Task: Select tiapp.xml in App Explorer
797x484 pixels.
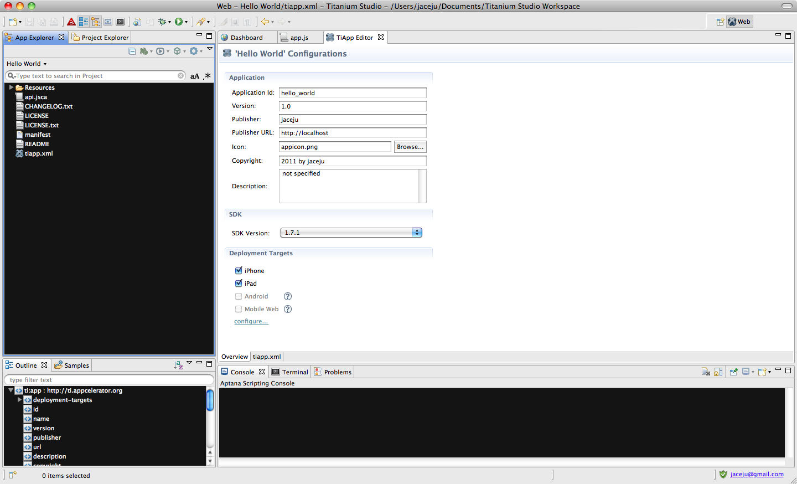Action: (x=34, y=153)
